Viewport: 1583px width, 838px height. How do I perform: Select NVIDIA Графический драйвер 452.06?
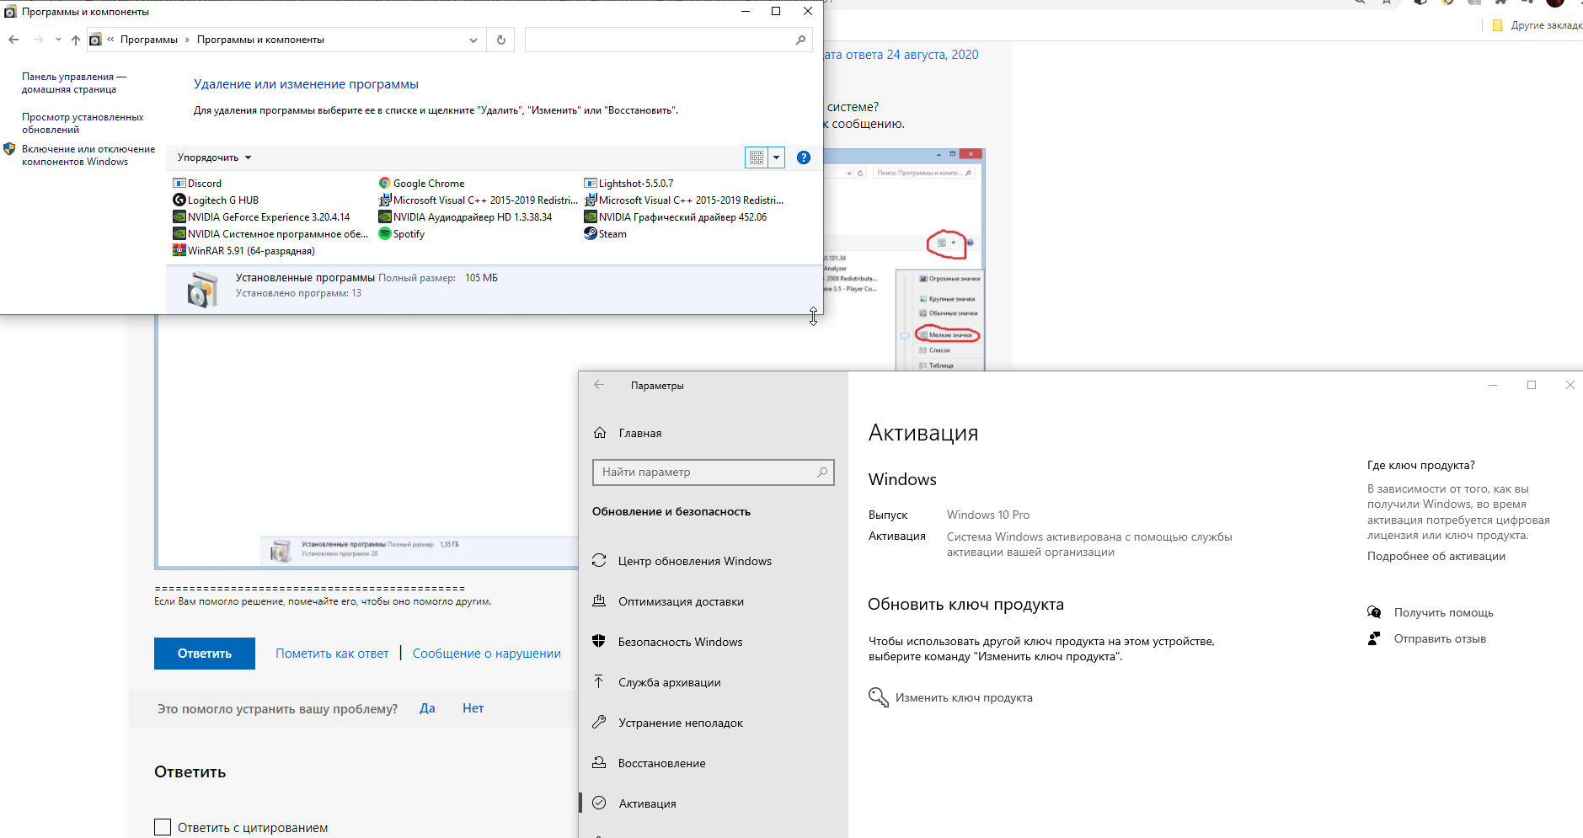tap(675, 216)
